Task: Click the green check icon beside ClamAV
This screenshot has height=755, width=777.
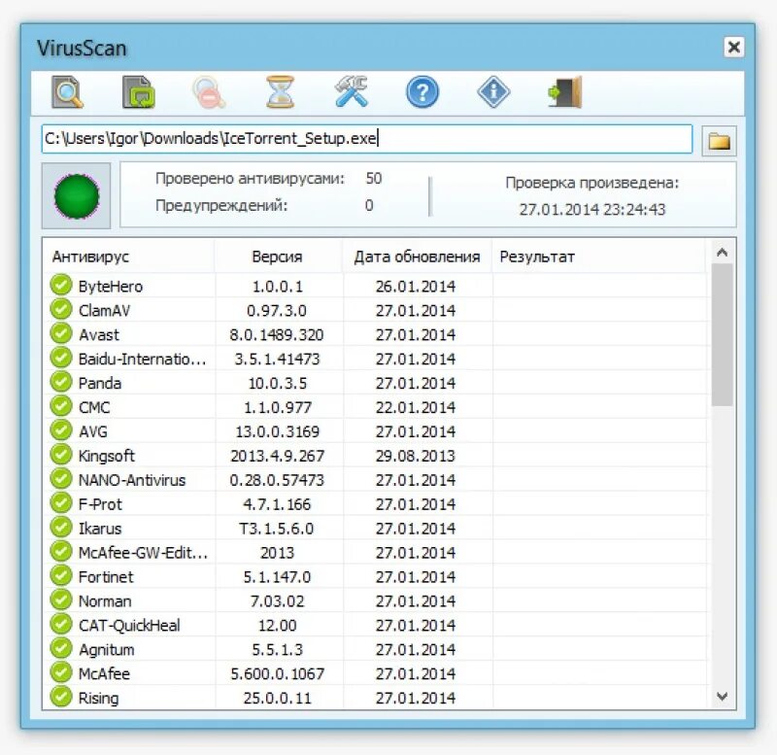Action: [x=61, y=310]
